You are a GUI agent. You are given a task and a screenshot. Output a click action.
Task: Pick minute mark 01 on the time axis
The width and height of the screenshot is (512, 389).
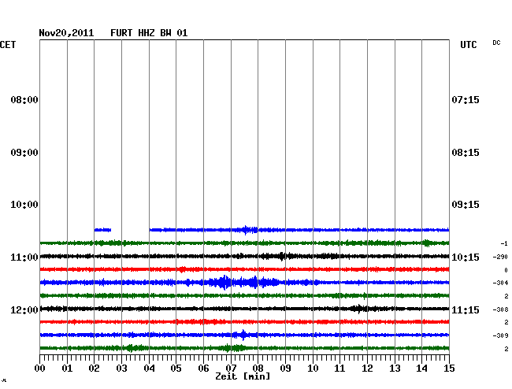(x=67, y=369)
